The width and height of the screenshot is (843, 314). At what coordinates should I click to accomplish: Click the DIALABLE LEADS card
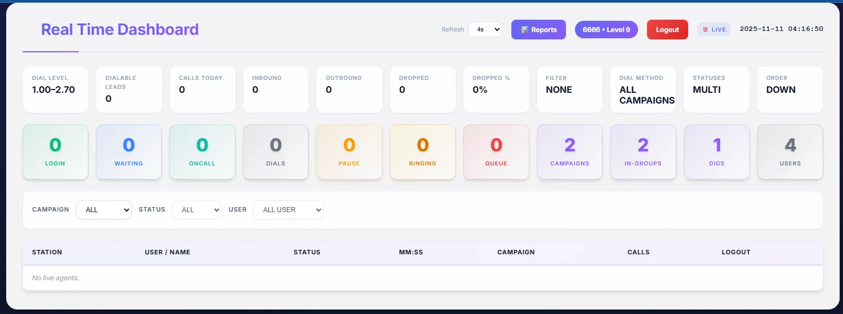pos(129,89)
